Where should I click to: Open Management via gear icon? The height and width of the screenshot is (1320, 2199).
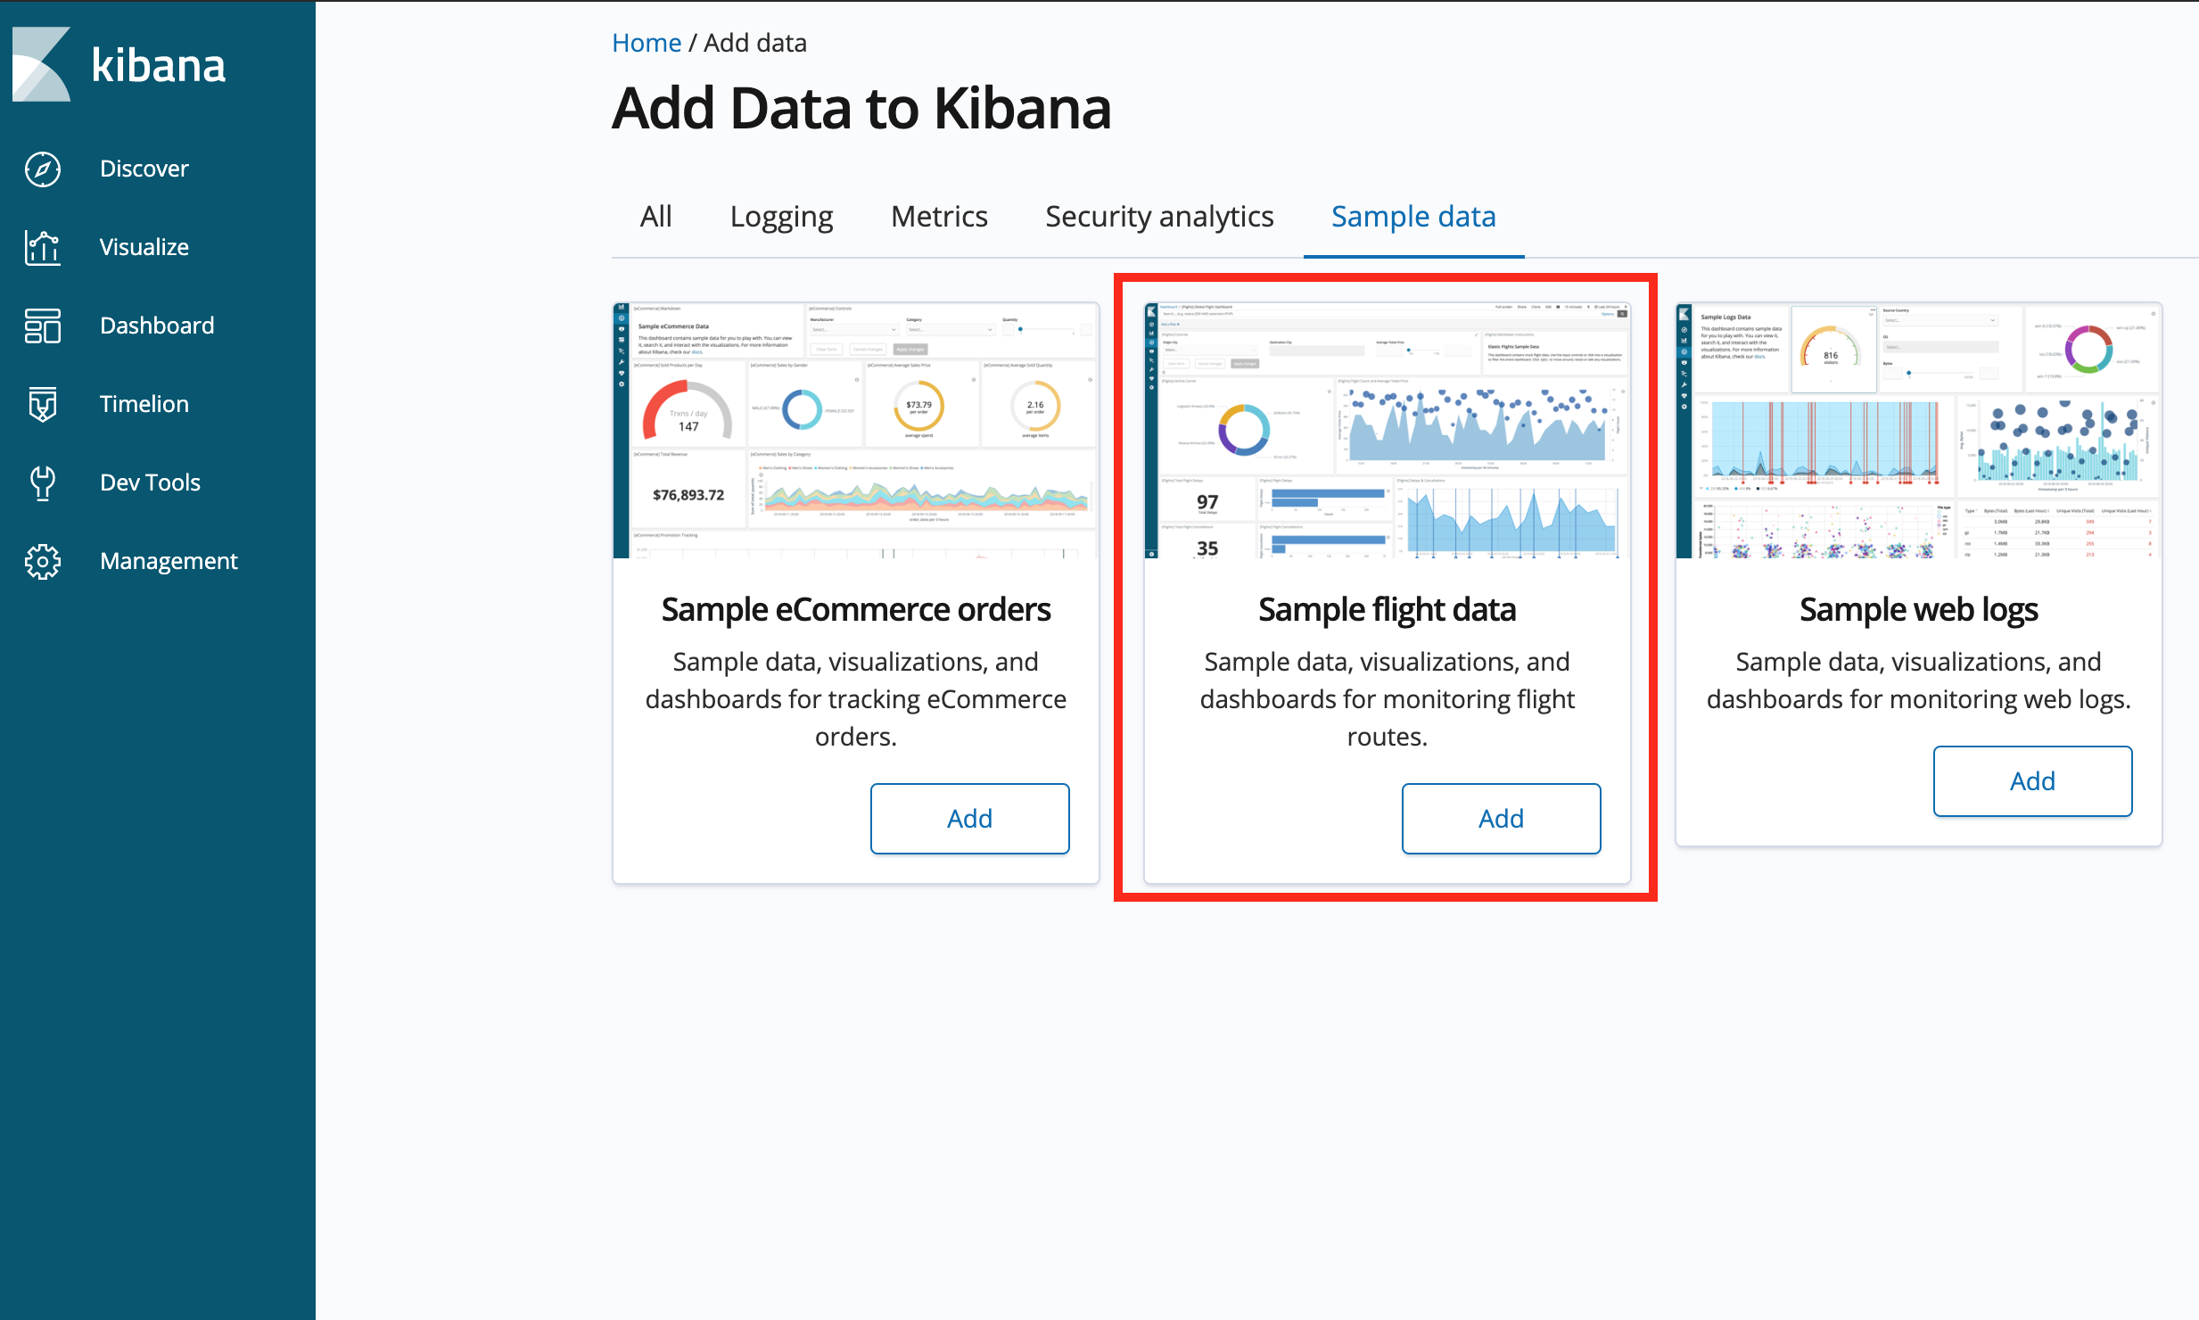(43, 561)
